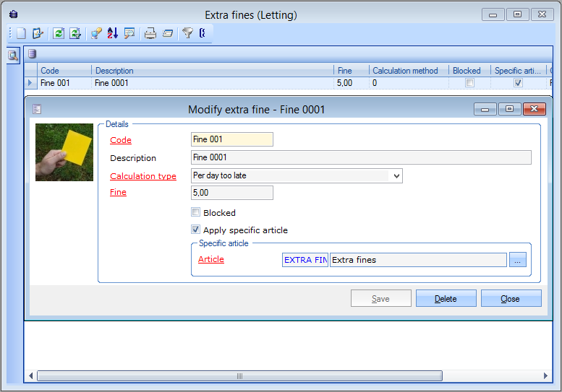The image size is (562, 392).
Task: Select the row indicator arrow for Fine 001
Action: (x=30, y=83)
